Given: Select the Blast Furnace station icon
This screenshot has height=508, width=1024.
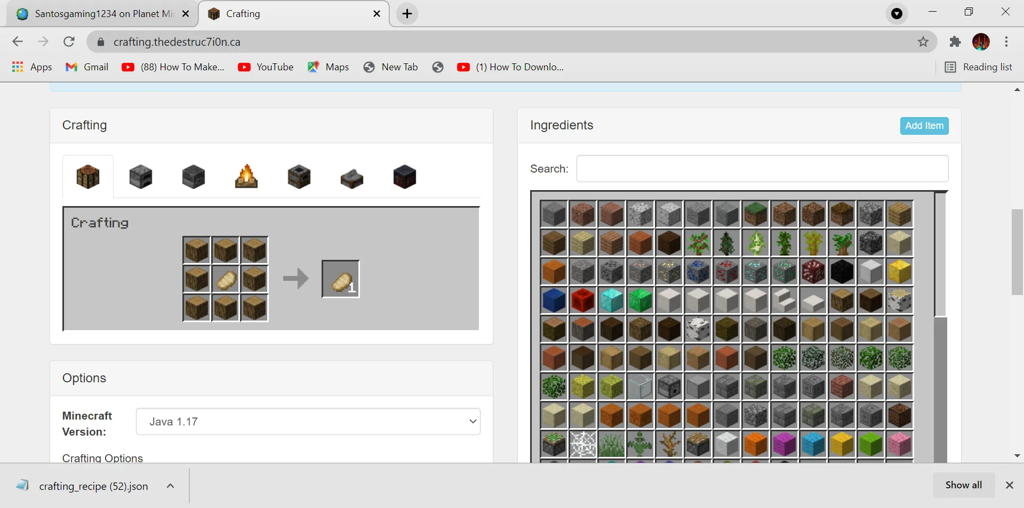Looking at the screenshot, I should (193, 177).
